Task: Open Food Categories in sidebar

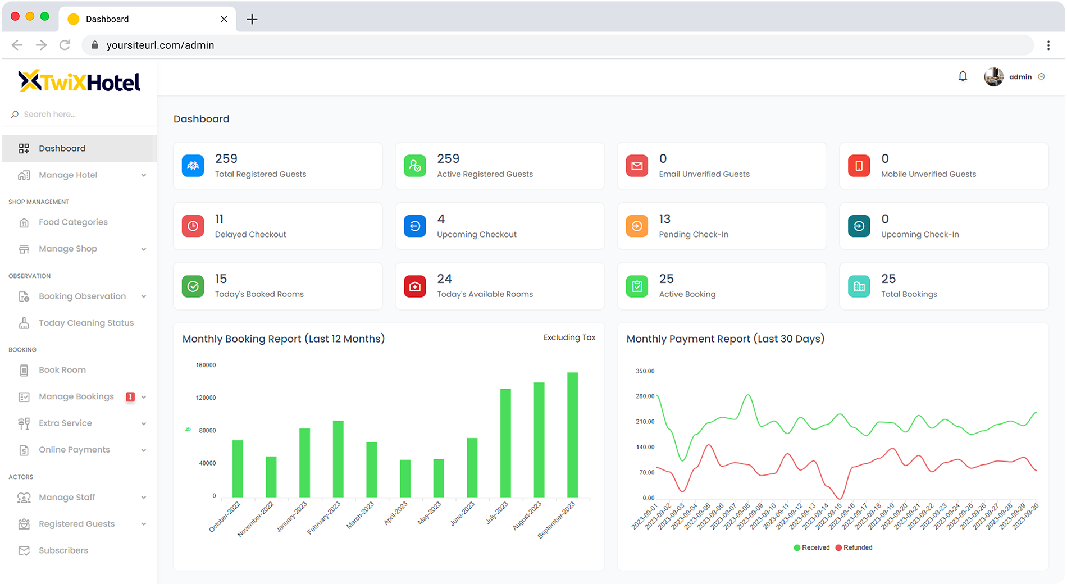Action: [73, 222]
